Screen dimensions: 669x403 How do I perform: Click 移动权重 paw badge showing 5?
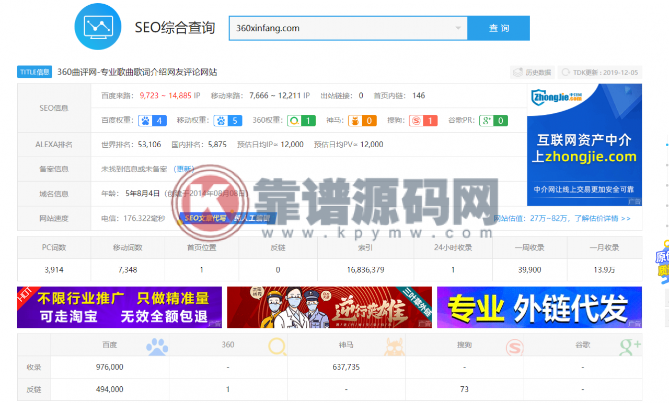pos(228,121)
